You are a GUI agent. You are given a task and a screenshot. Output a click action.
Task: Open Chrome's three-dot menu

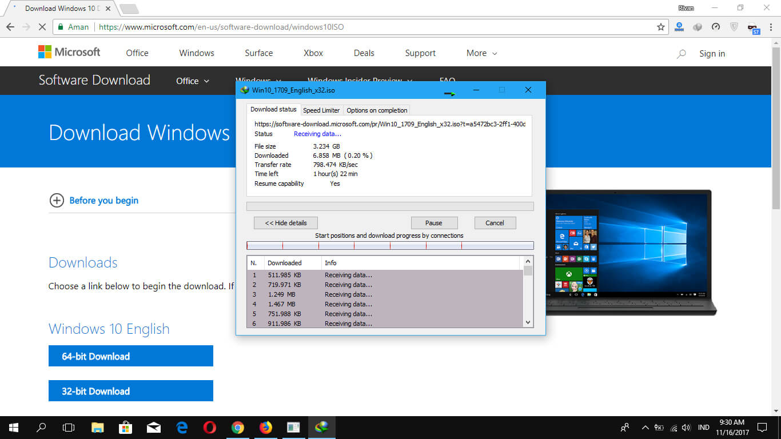pos(771,27)
